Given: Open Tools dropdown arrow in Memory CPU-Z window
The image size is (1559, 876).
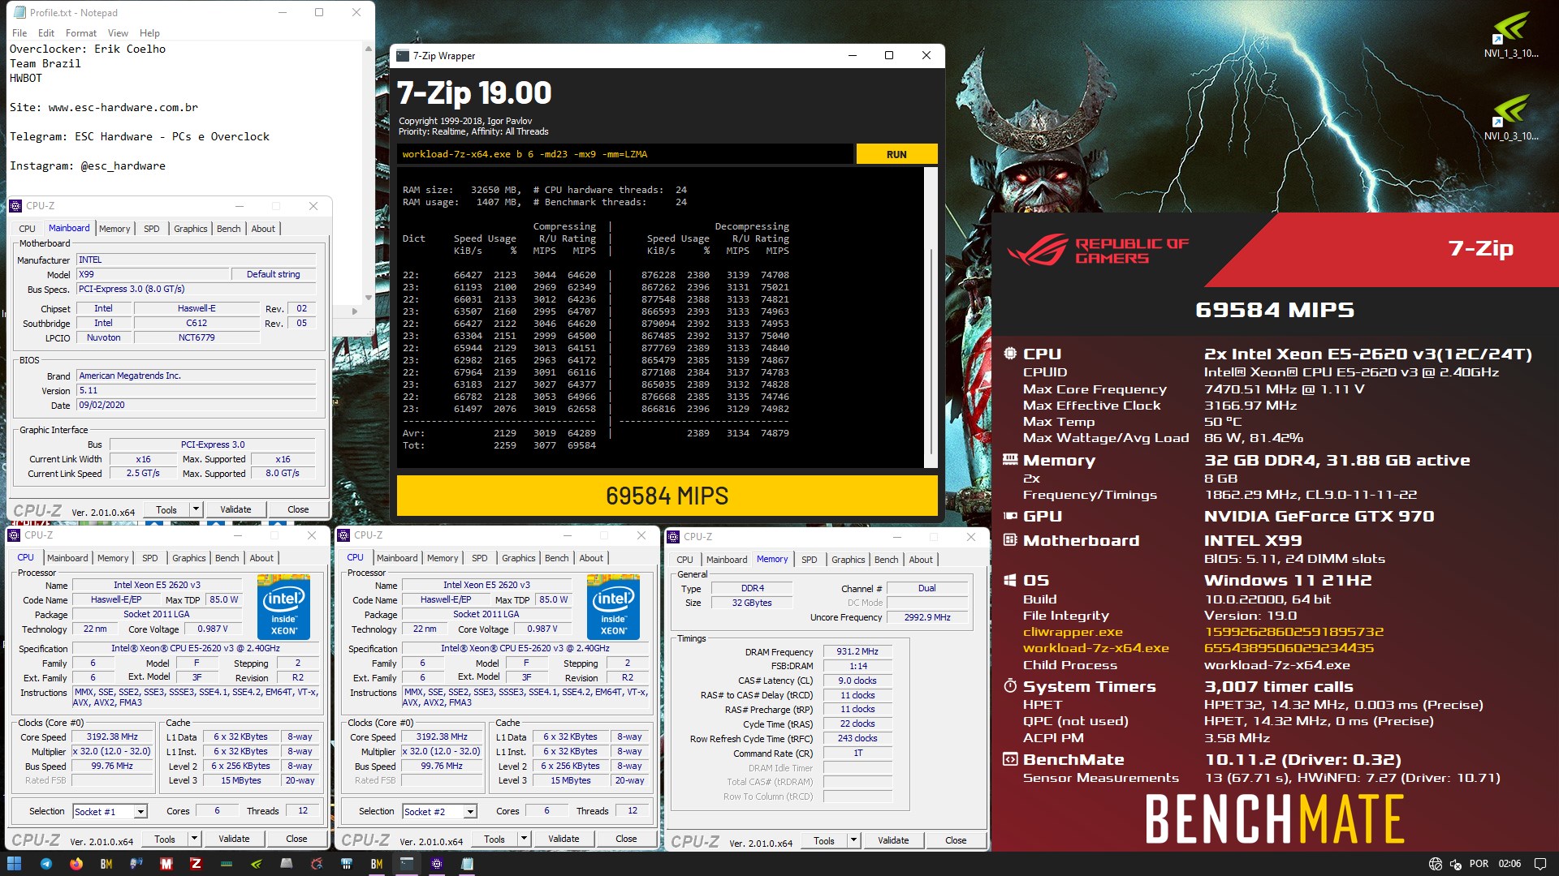Looking at the screenshot, I should (853, 840).
